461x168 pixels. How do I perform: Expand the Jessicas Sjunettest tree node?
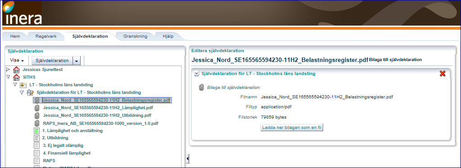pos(8,70)
